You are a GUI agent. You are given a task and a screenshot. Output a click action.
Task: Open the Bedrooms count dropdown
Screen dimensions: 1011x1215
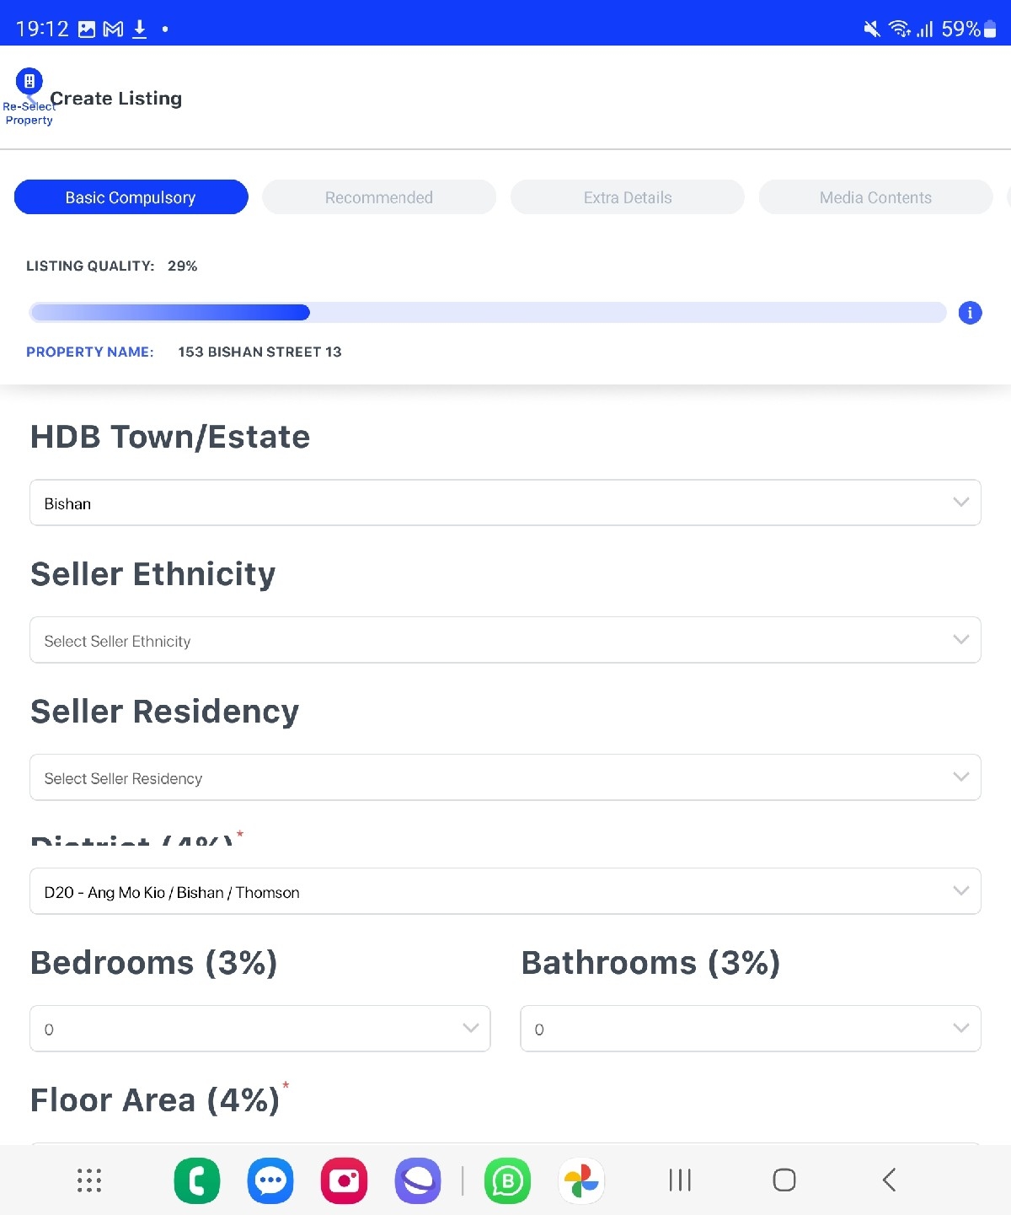click(x=259, y=1029)
